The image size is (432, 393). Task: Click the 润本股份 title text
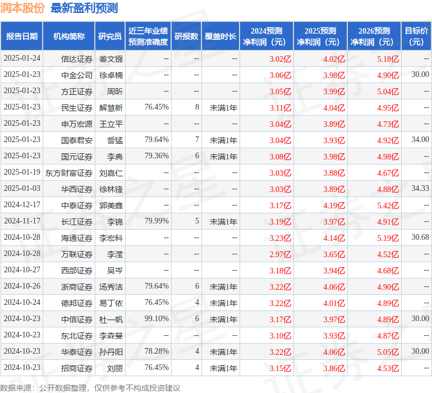22,8
